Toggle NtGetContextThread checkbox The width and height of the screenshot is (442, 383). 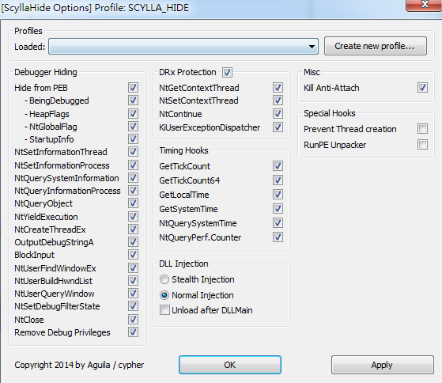(278, 87)
